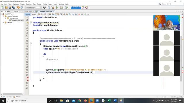Click the Save All toolbar icon
Screen dimensions: 184x103
[x=14, y=7]
